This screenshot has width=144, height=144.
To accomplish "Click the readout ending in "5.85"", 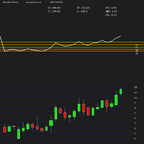I will 111,12.
